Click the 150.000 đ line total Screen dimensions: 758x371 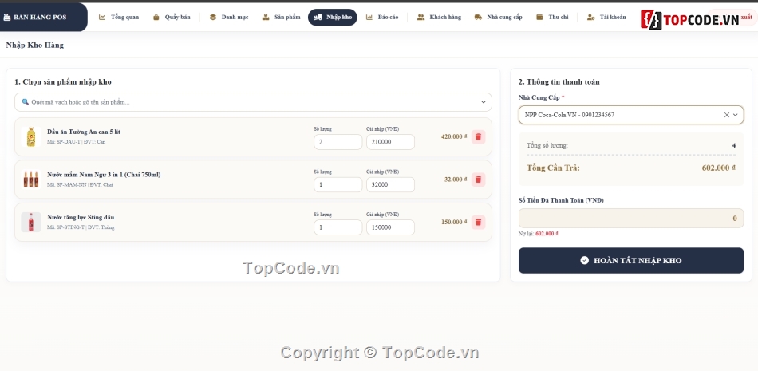click(x=454, y=222)
